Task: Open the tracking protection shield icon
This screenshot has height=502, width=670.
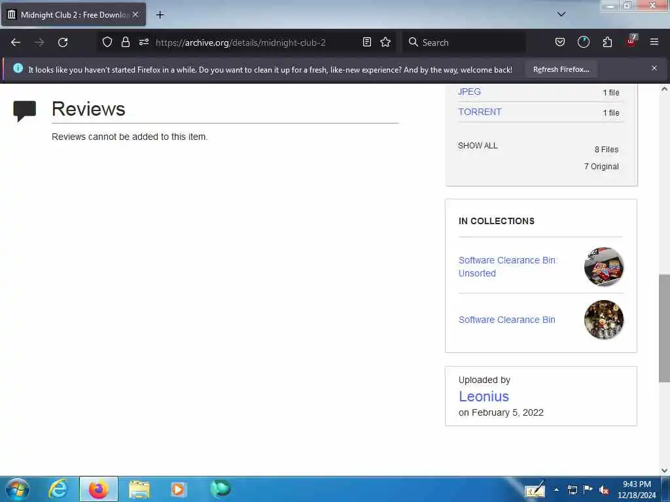Action: point(107,42)
